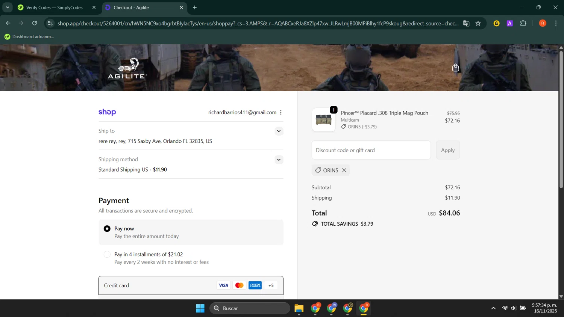Click the Shop Pay logo

click(107, 112)
